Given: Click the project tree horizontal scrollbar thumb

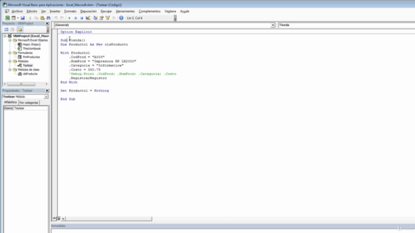Looking at the screenshot, I should 21,84.
